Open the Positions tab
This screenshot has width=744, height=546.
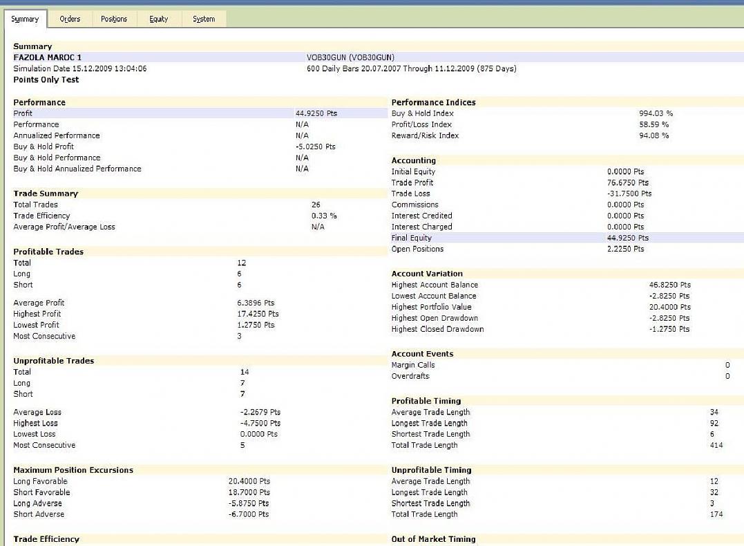pos(114,19)
